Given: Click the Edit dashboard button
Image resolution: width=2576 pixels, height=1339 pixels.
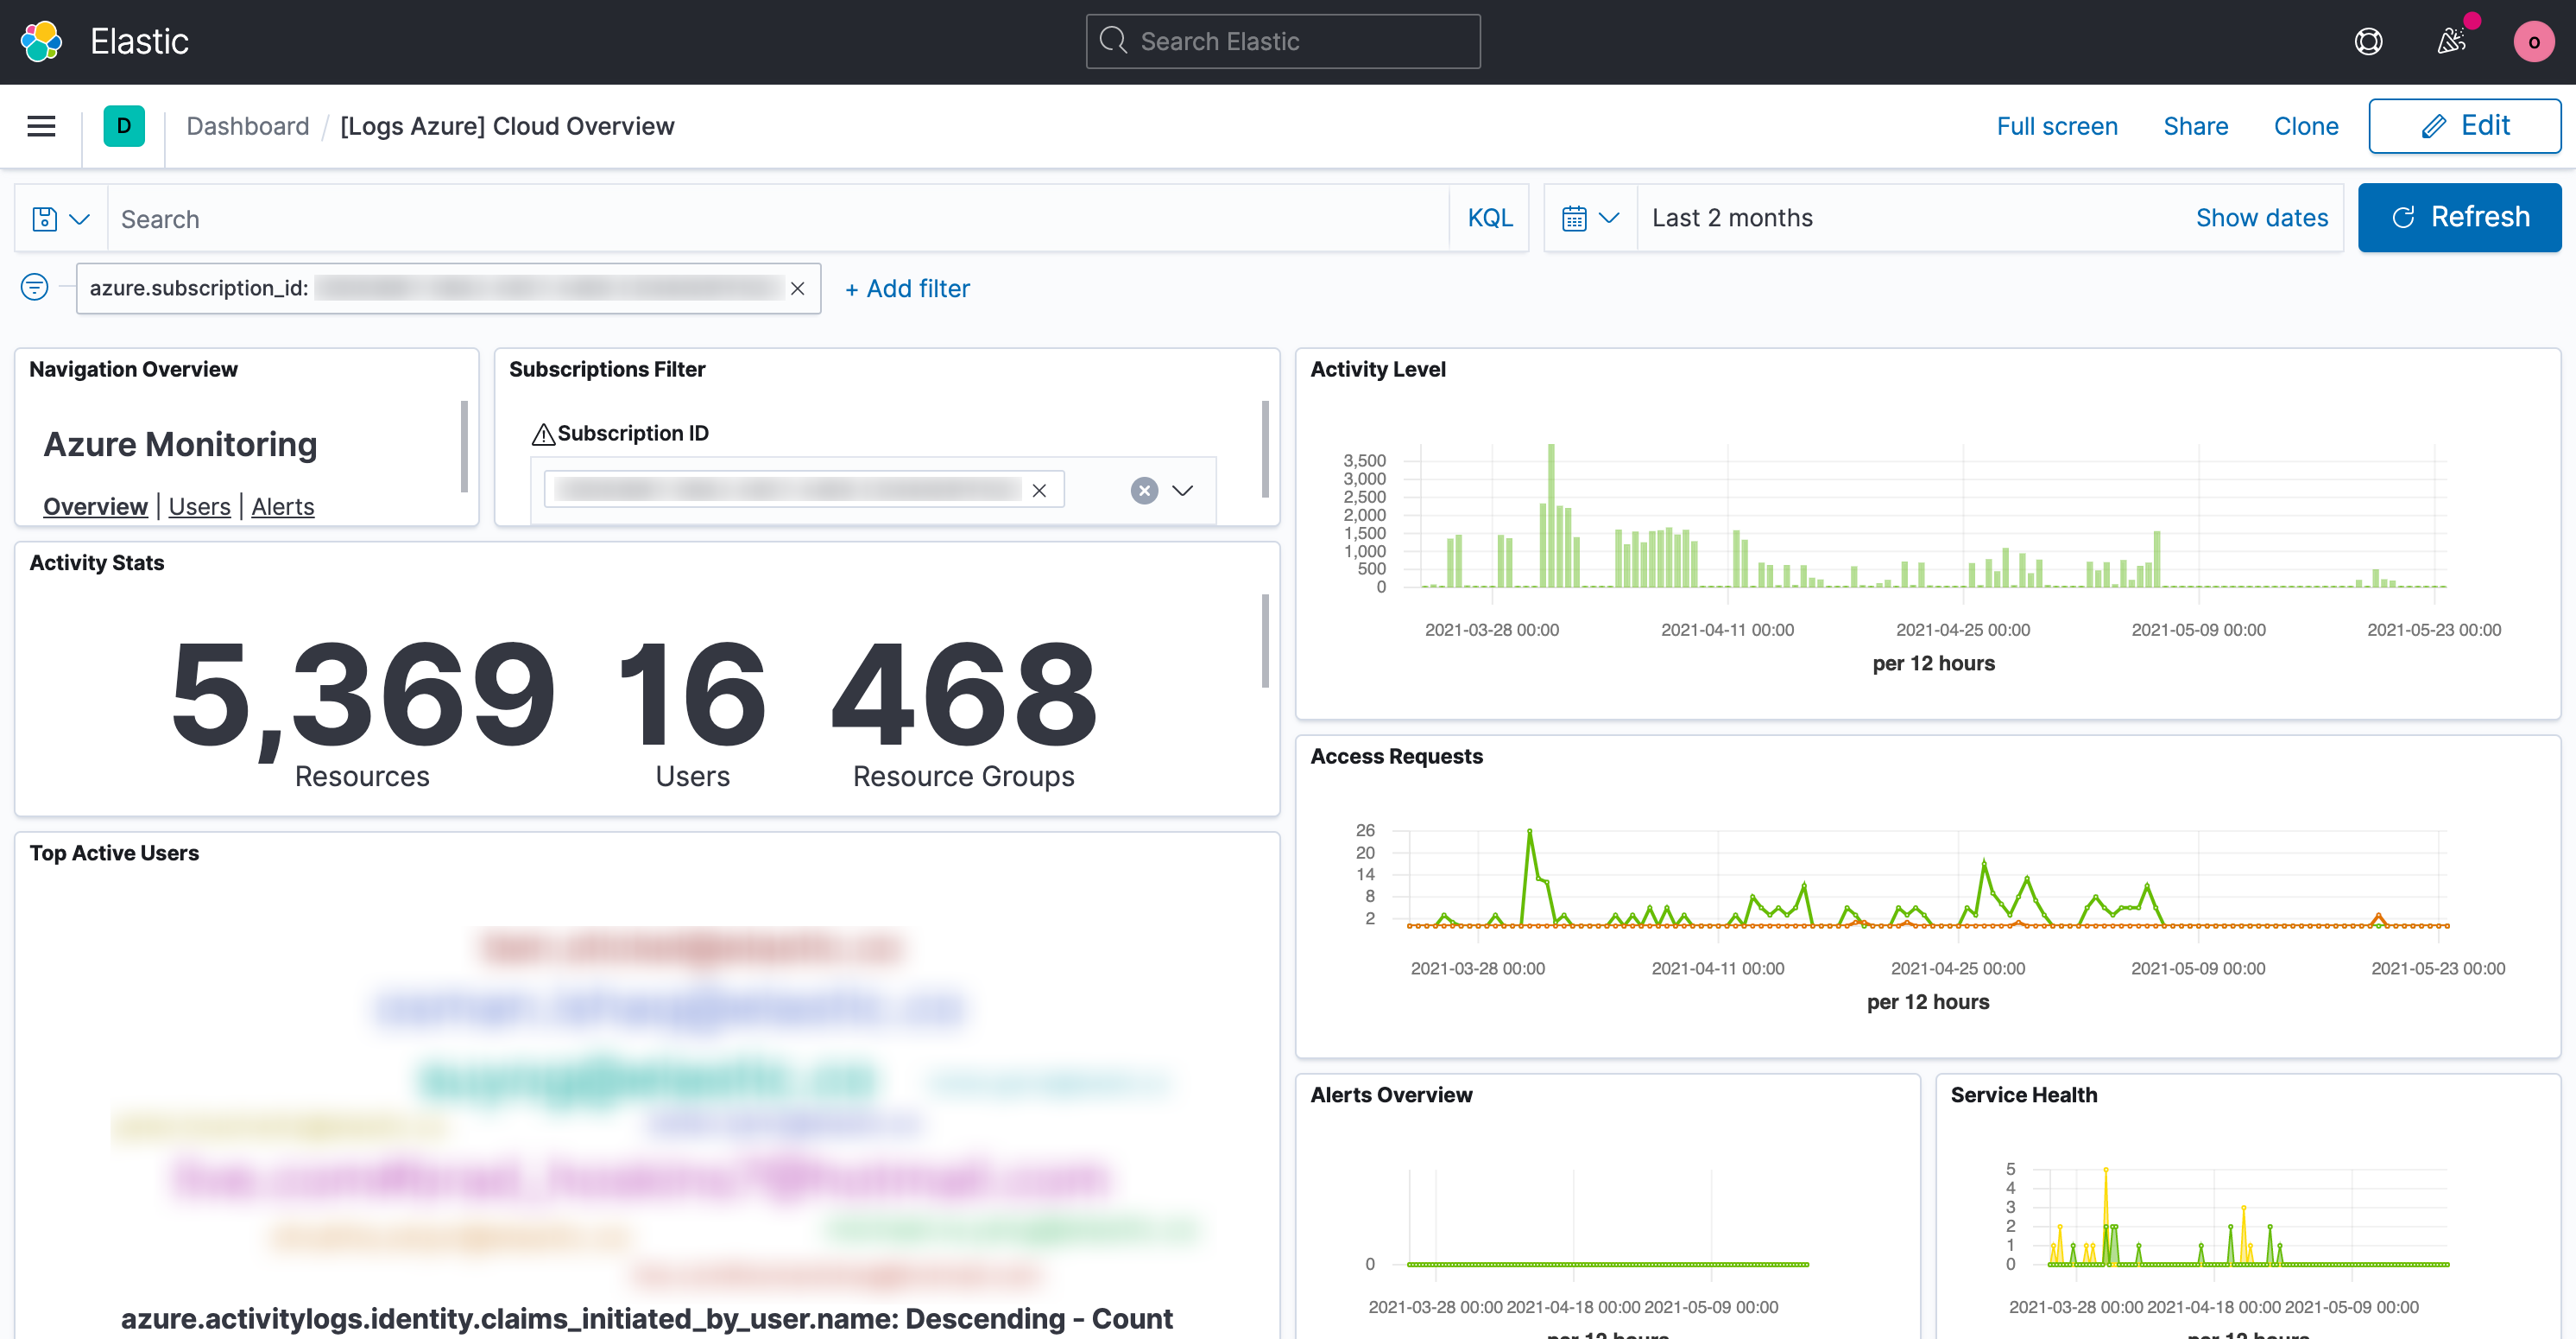Looking at the screenshot, I should (x=2464, y=126).
